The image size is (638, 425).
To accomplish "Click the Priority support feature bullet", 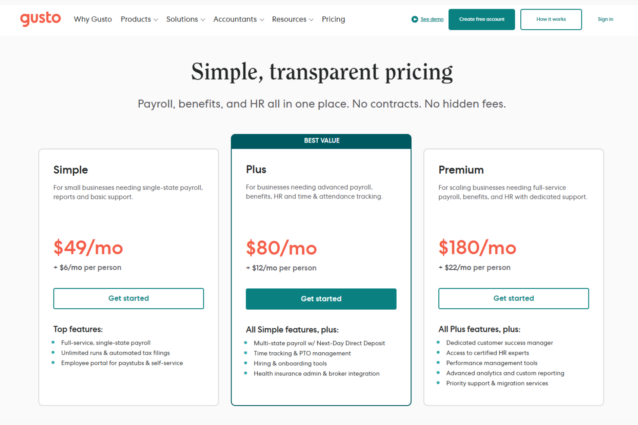I will [497, 383].
